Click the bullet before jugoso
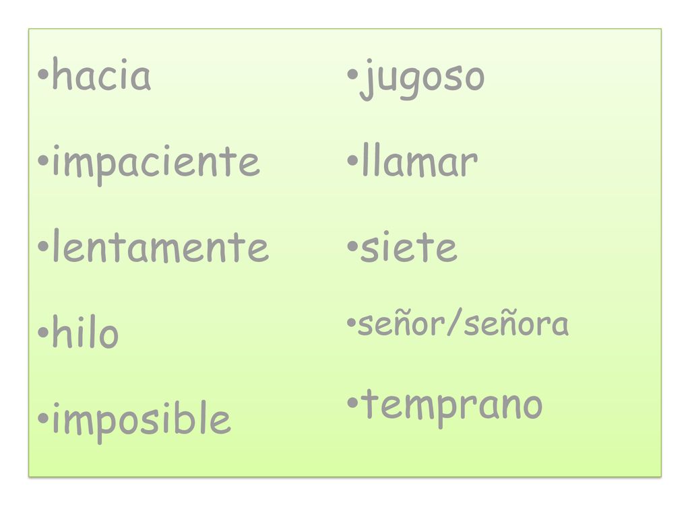 coord(352,74)
